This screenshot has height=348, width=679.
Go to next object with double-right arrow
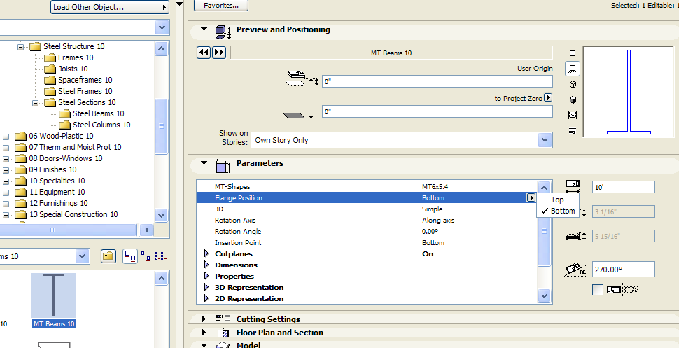(x=219, y=53)
